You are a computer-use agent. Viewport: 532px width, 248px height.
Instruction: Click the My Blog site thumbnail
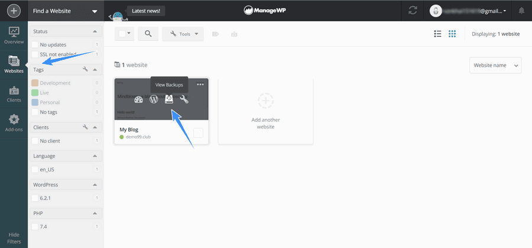click(x=161, y=99)
